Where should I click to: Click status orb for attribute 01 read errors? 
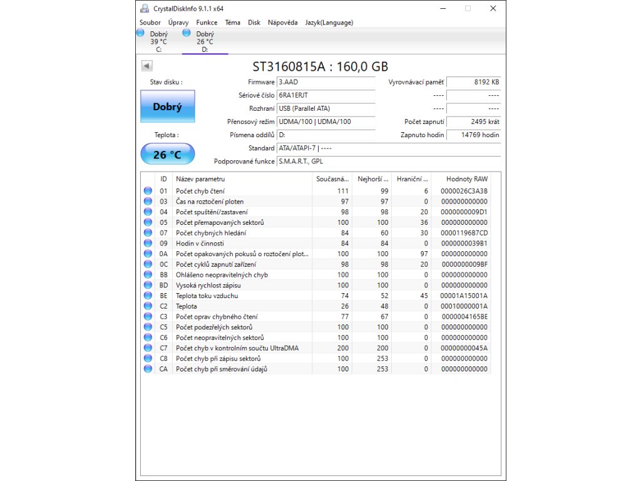pos(148,191)
